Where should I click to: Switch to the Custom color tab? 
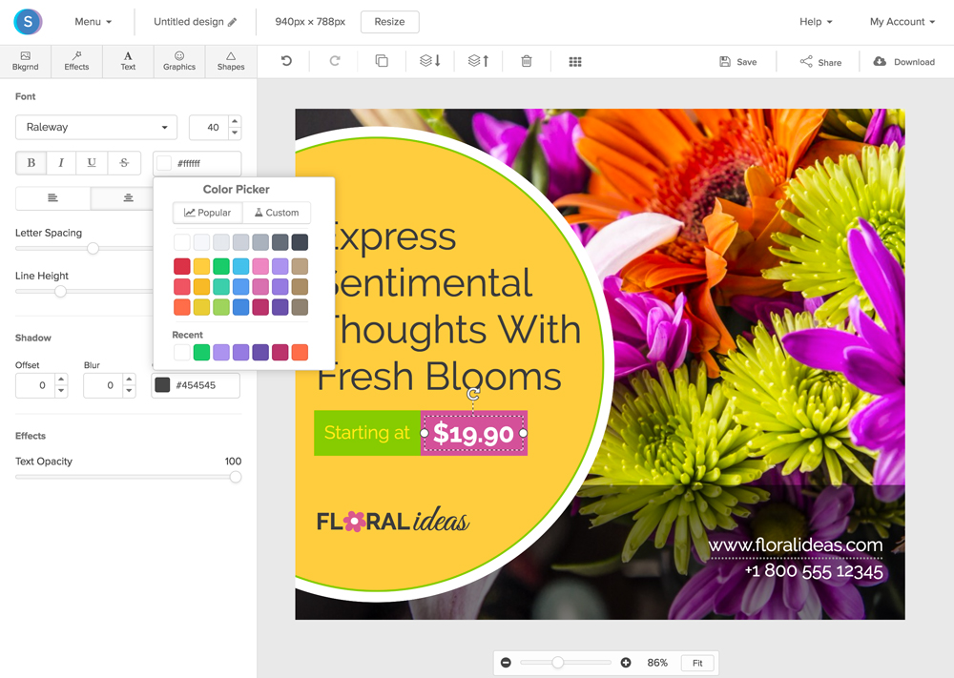[x=277, y=212]
